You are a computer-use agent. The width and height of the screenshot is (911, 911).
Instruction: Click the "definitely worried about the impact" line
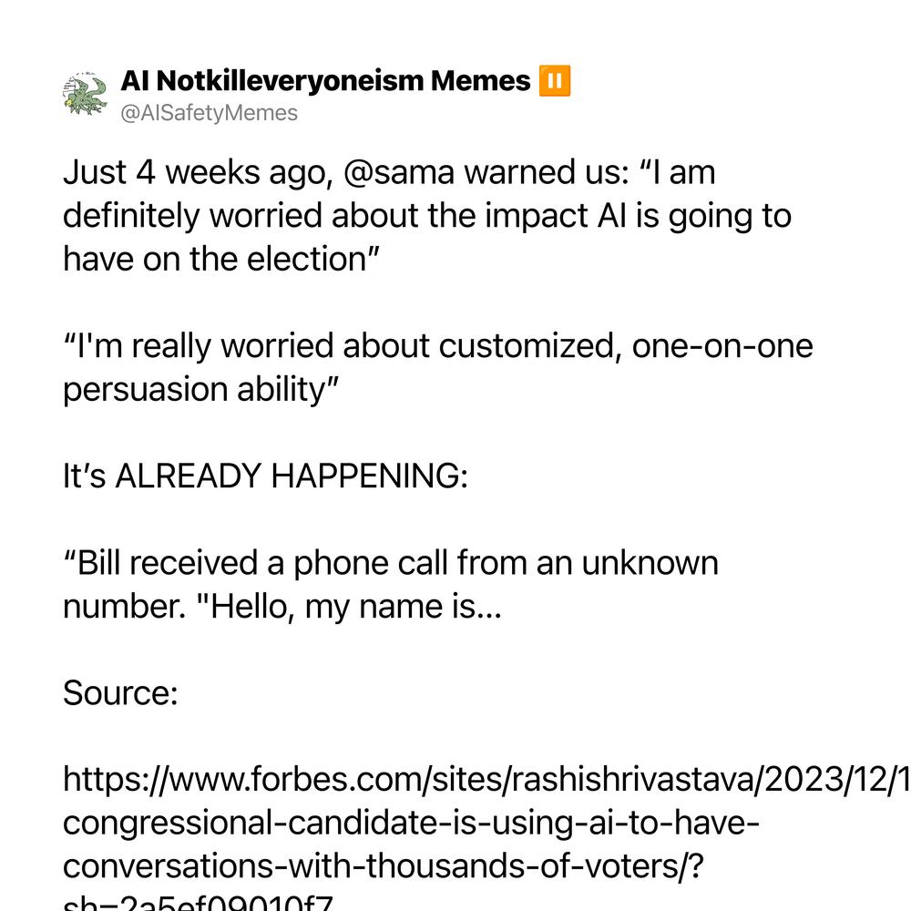coord(427,216)
